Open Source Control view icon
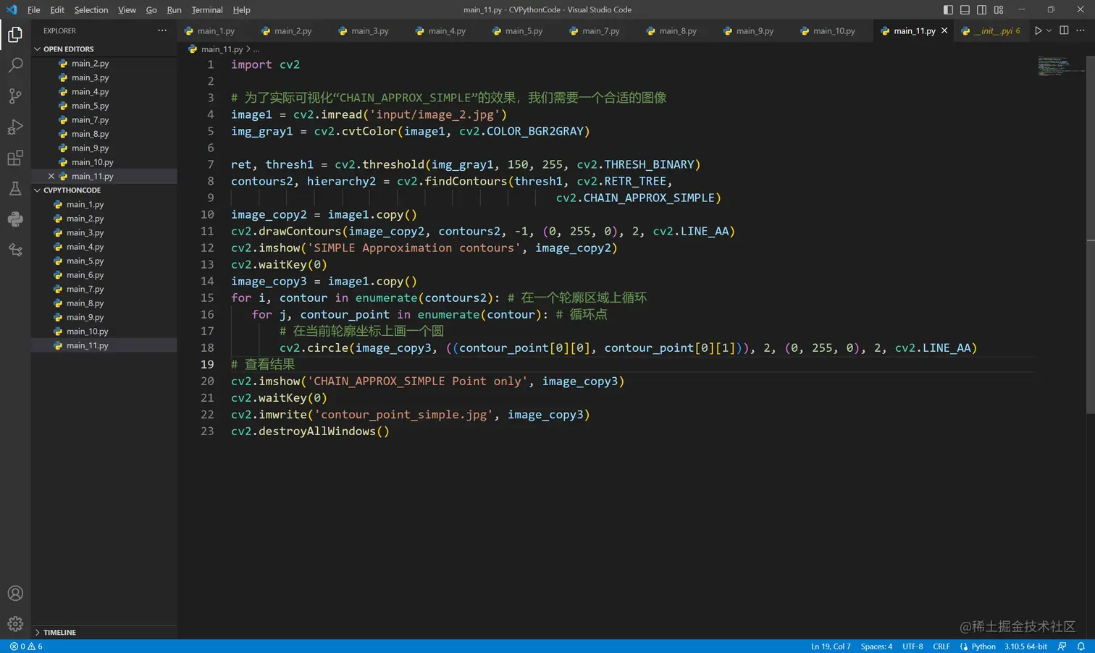Image resolution: width=1095 pixels, height=653 pixels. tap(15, 96)
